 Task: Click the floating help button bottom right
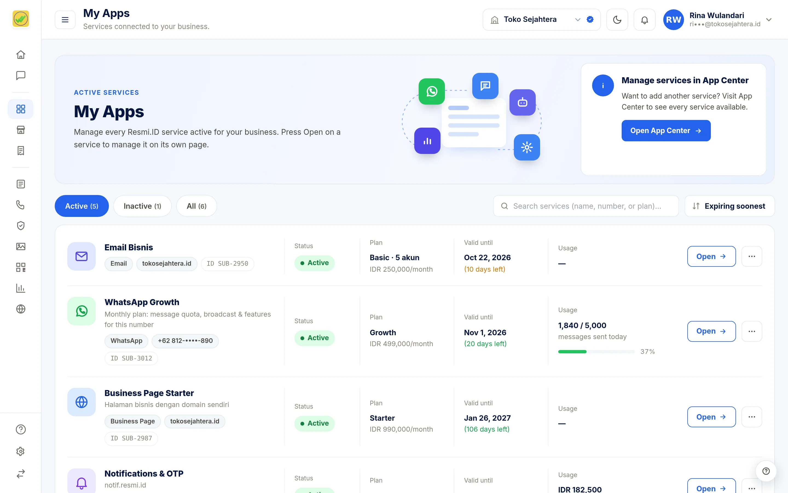point(766,471)
